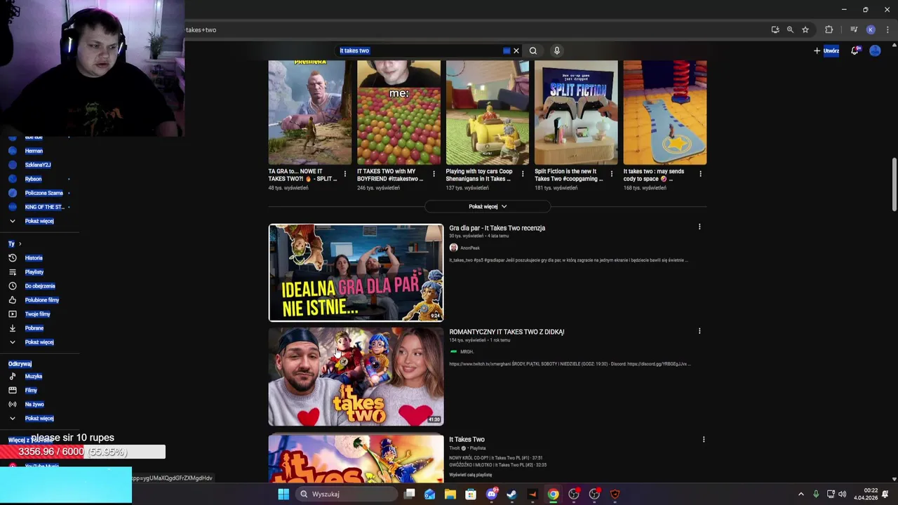Image resolution: width=898 pixels, height=505 pixels.
Task: Open options for 'may sends cody to space' Short
Action: 699,174
